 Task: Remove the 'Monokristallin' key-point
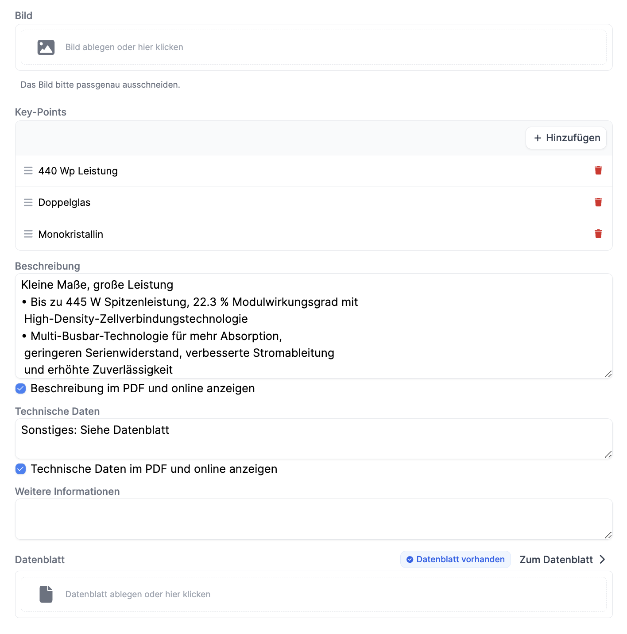(598, 234)
